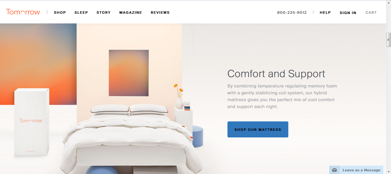Click the SHOP OUR MATTRESS button
The height and width of the screenshot is (174, 391).
pyautogui.click(x=258, y=129)
